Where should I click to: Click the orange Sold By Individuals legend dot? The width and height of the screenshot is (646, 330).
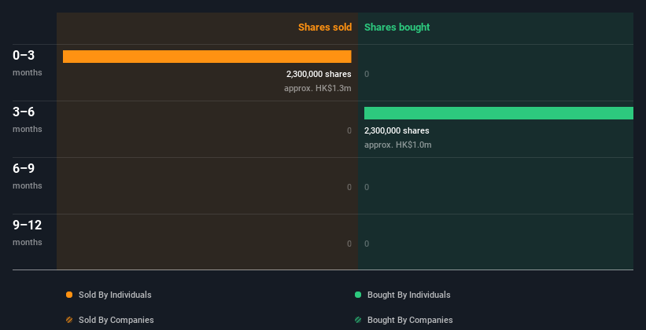[69, 295]
